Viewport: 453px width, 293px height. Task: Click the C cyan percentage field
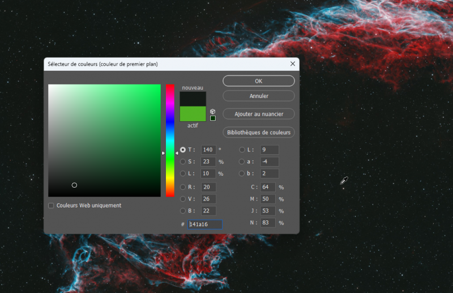point(268,187)
